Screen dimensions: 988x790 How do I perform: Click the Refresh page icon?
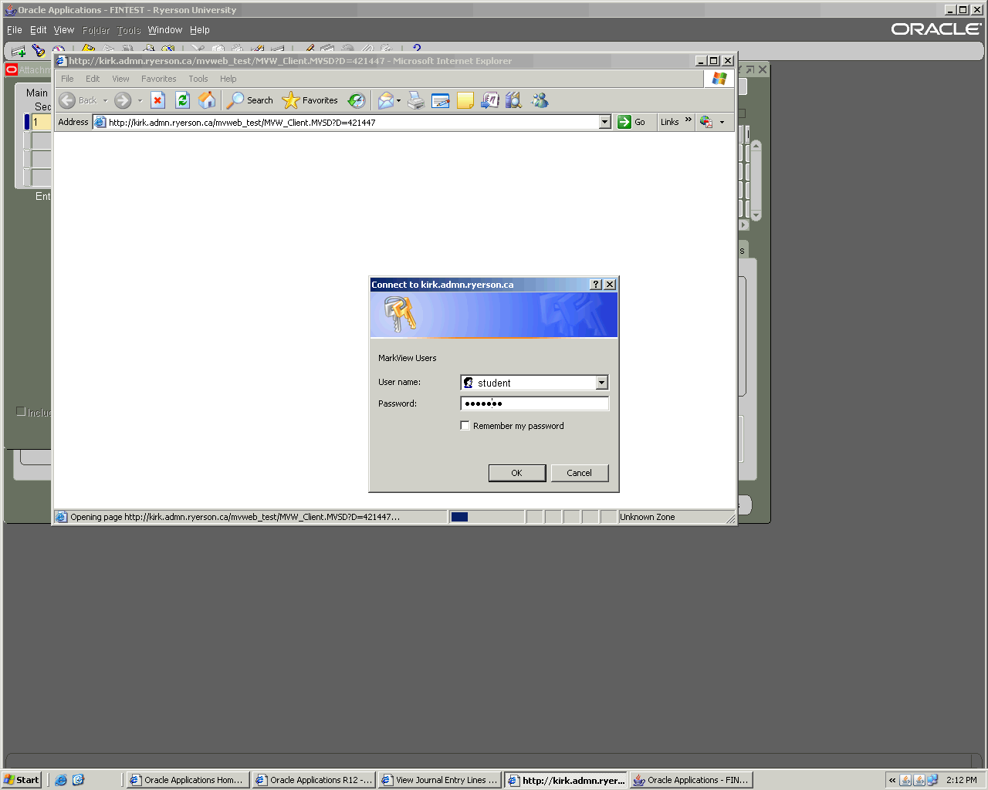click(182, 100)
